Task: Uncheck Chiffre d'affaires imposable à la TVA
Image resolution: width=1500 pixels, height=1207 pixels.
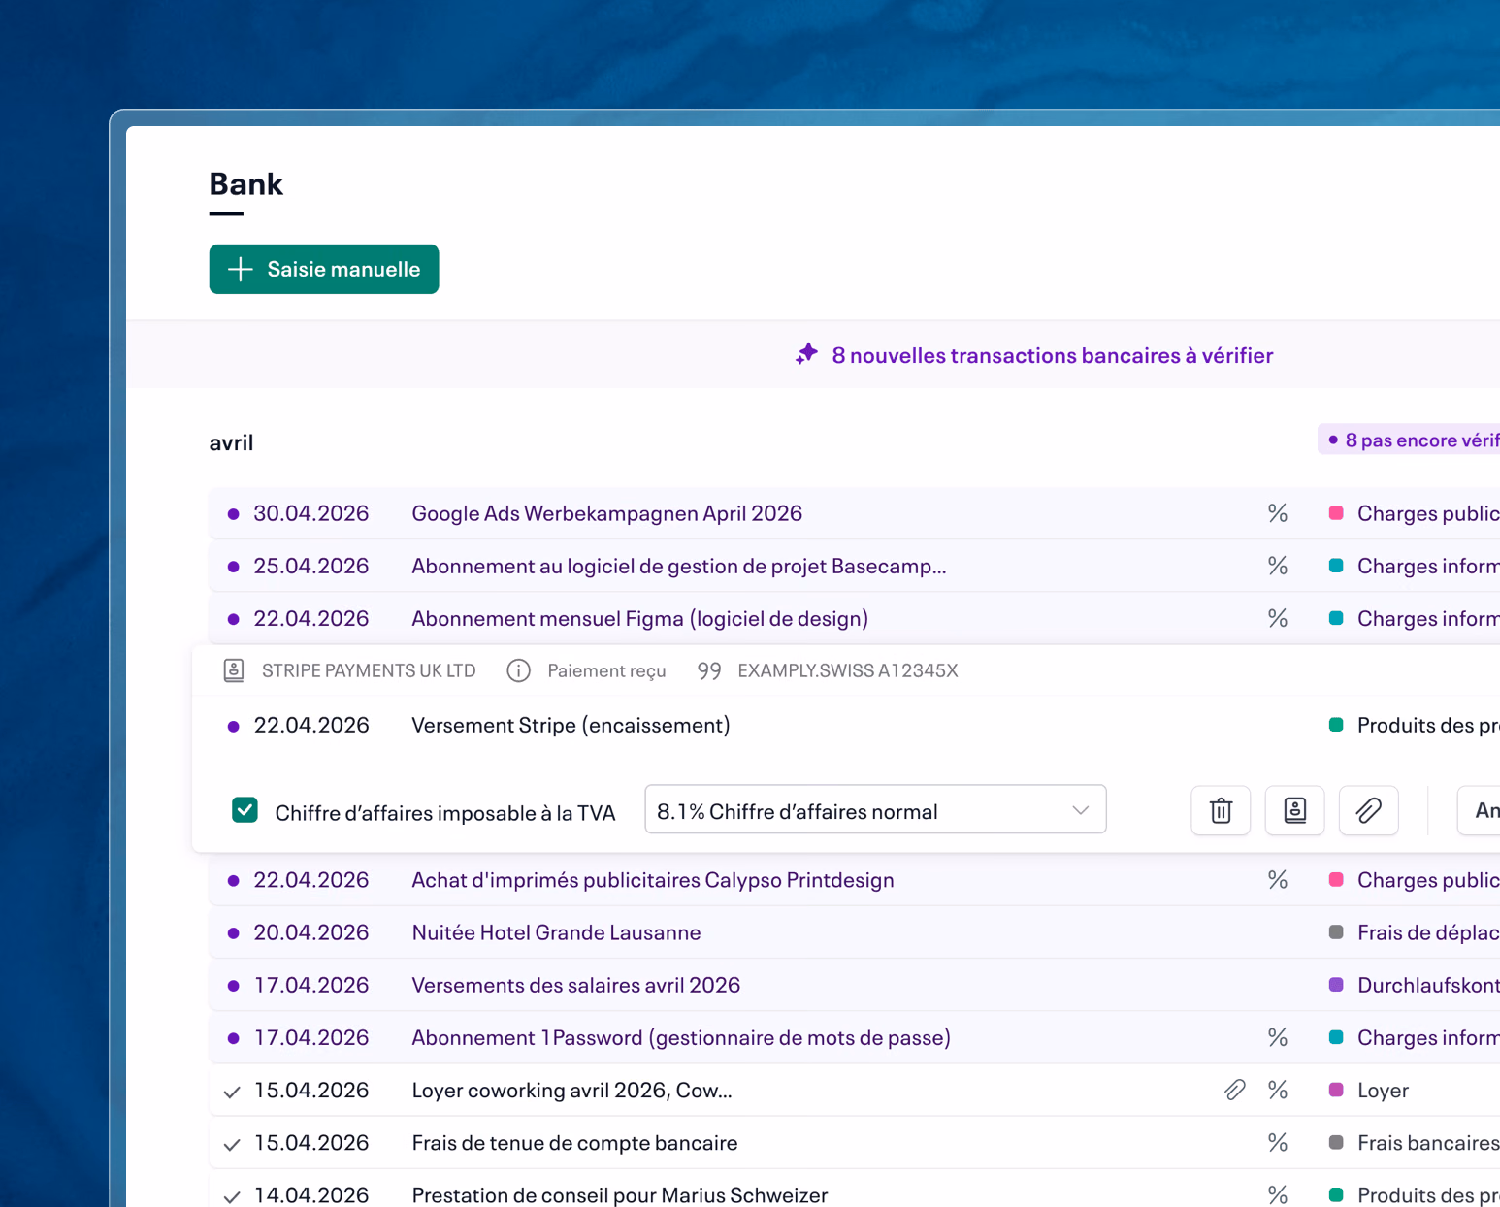Action: [x=245, y=810]
